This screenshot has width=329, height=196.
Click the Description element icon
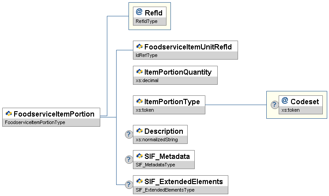(140, 131)
